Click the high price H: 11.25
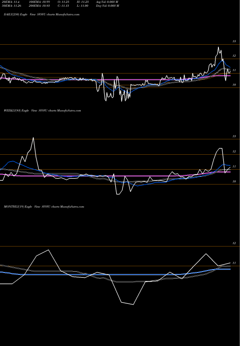Image resolution: width=240 pixels, height=346 pixels. tap(82, 2)
